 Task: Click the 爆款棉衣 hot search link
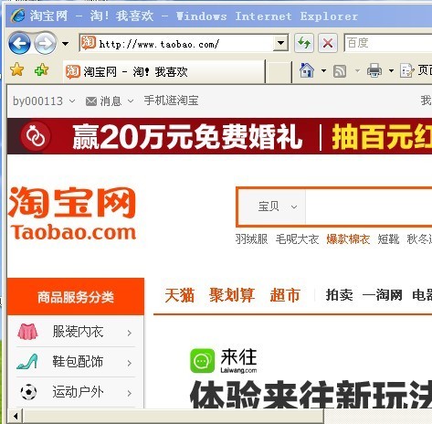348,239
